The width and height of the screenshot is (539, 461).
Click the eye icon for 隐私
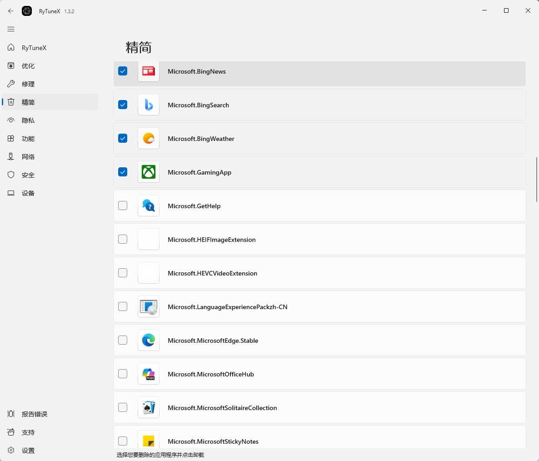point(11,120)
